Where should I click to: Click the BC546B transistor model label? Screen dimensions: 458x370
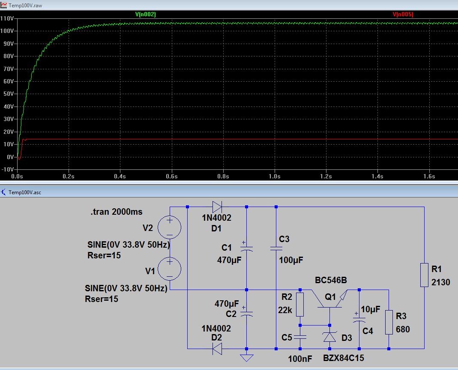[331, 280]
